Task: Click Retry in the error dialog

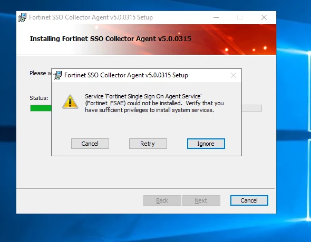Action: pyautogui.click(x=148, y=144)
